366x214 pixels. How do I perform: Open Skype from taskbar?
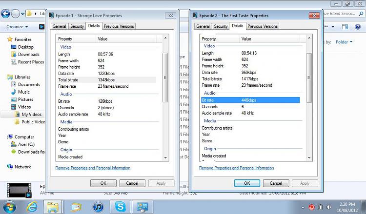tap(121, 207)
